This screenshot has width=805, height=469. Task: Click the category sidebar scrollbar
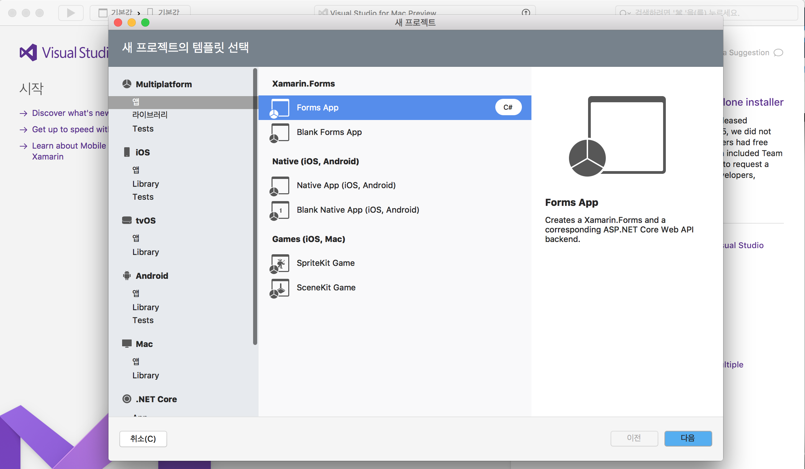(x=255, y=207)
